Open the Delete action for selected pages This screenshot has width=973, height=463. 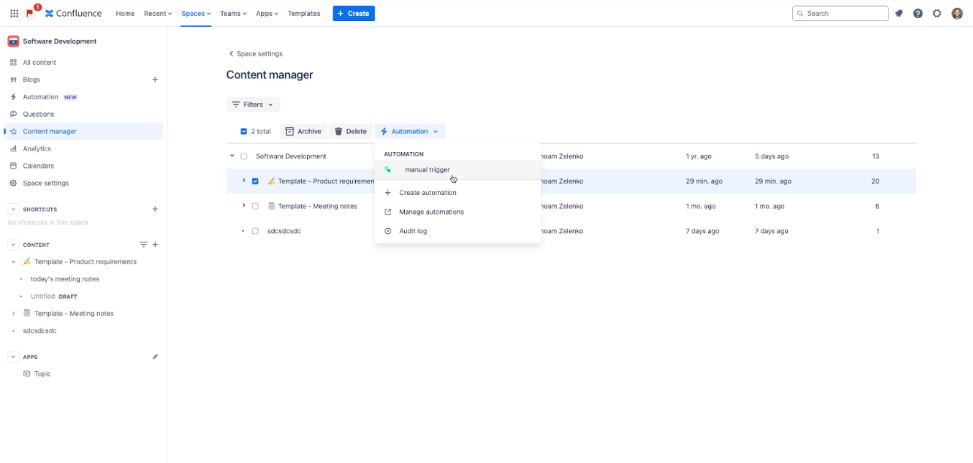(x=351, y=131)
